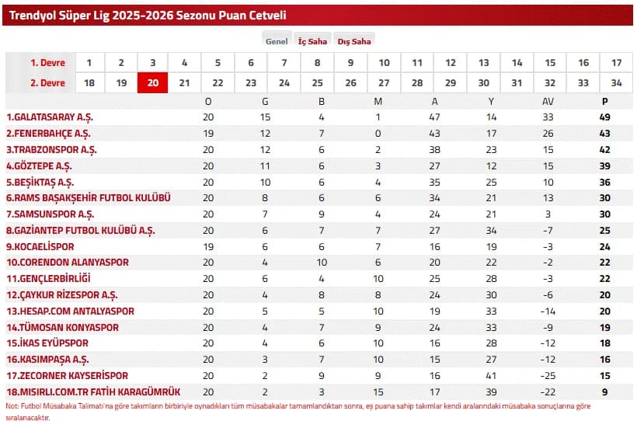Switch to the Genel tab
This screenshot has height=428, width=637.
(277, 41)
